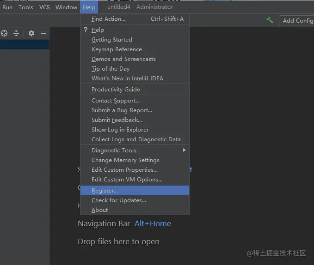Screen dimensions: 314x265
Task: Close the Help menu in menu bar
Action: (89, 7)
